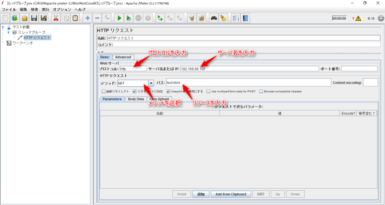Click the Shutdown X icon
Viewport: 385px width, 205px height.
click(148, 18)
